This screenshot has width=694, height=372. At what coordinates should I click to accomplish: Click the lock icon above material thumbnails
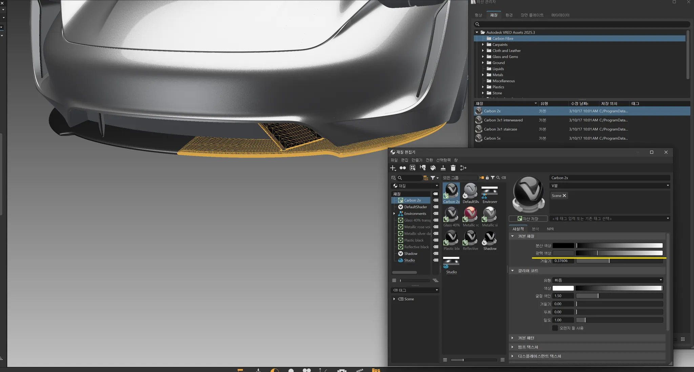tap(487, 178)
